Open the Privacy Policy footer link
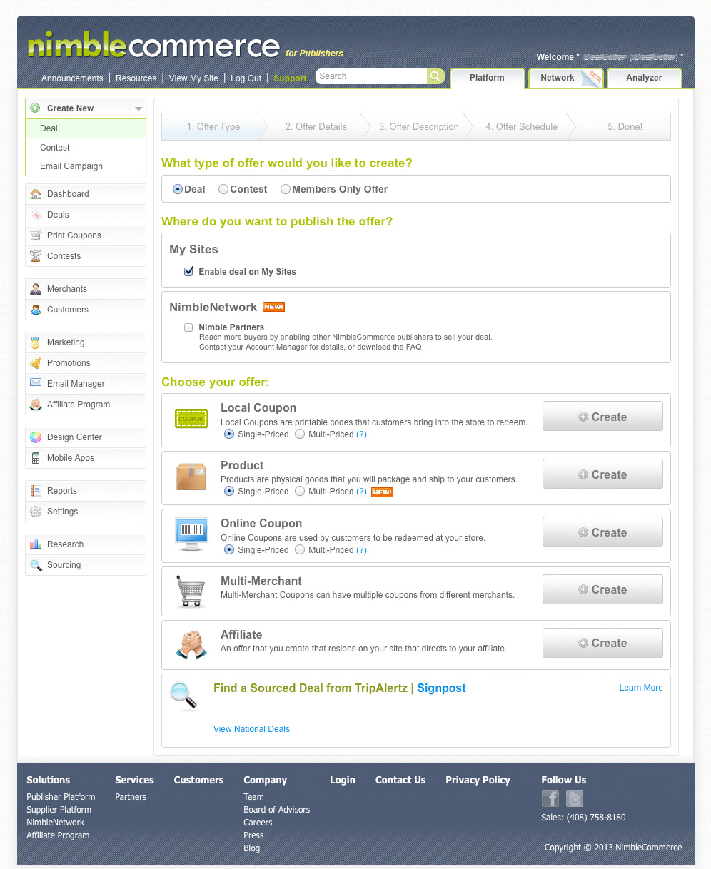 [478, 780]
